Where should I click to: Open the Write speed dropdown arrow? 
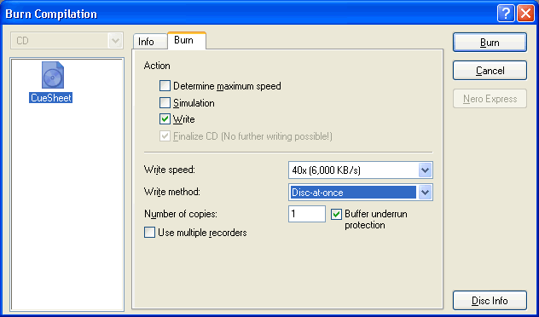coord(426,170)
